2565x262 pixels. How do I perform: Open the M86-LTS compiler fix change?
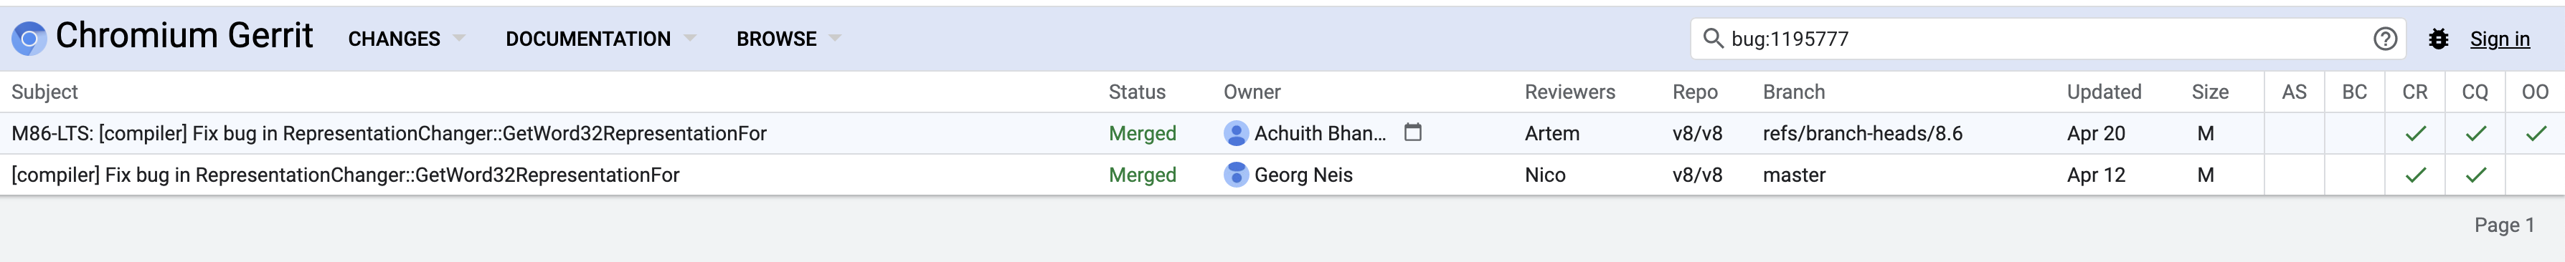click(x=389, y=133)
